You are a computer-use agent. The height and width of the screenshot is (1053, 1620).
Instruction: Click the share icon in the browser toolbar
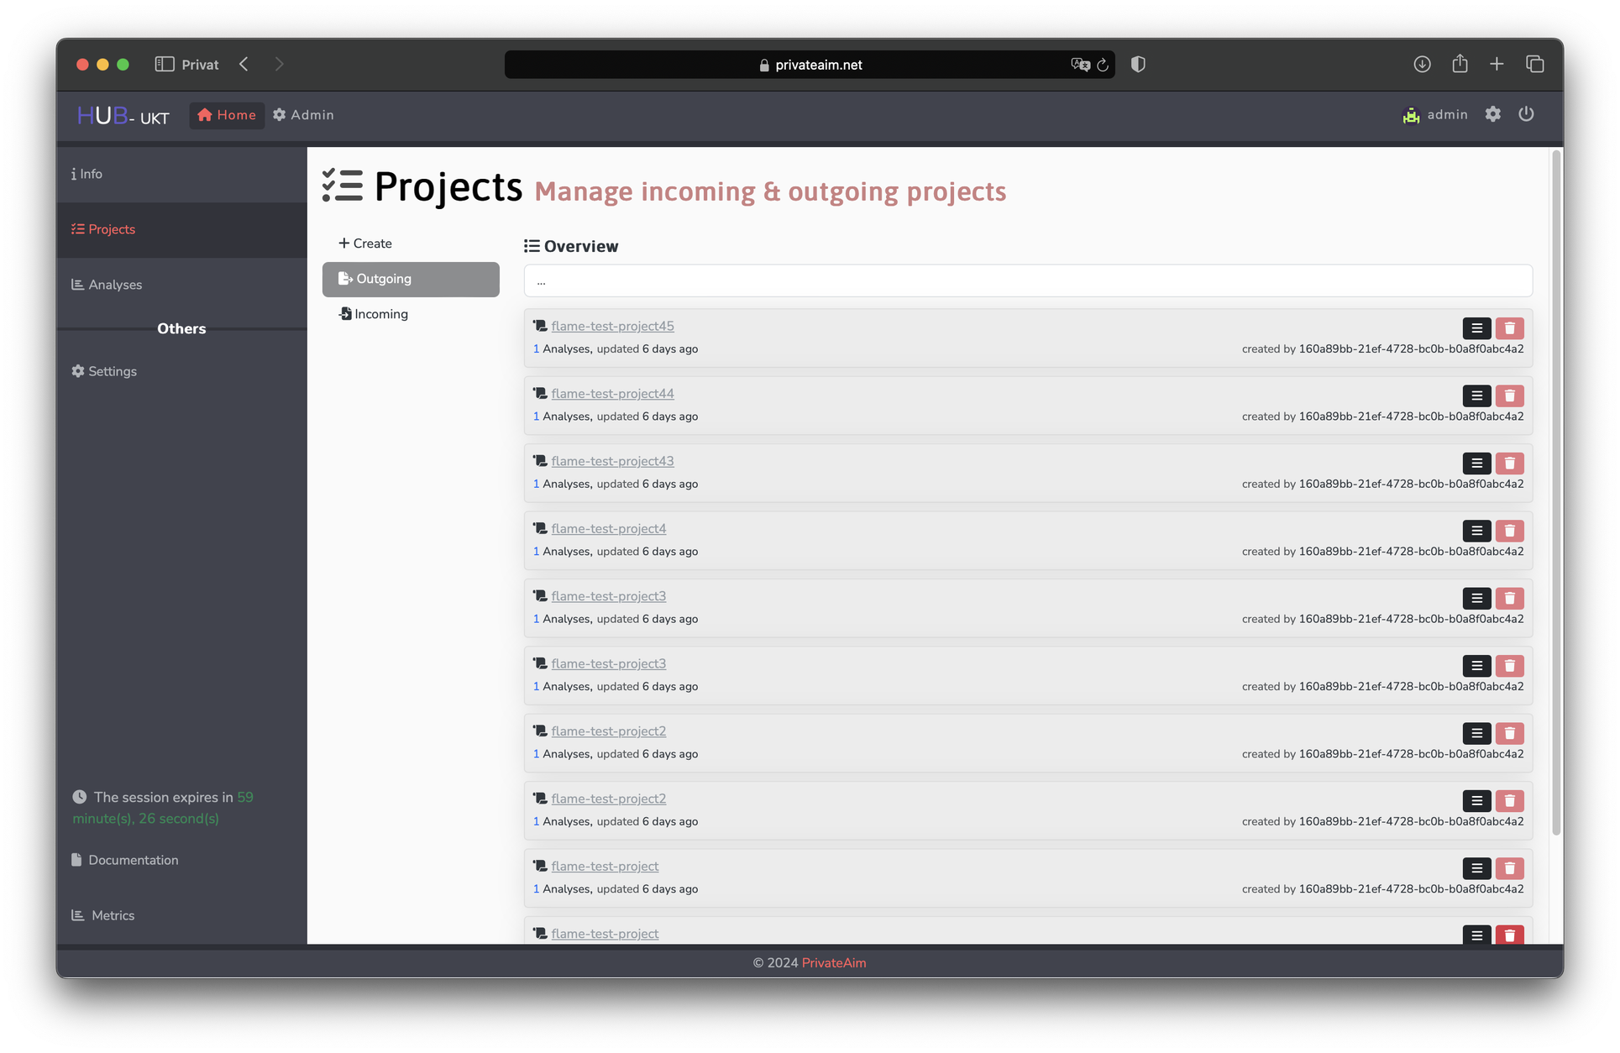(x=1460, y=64)
